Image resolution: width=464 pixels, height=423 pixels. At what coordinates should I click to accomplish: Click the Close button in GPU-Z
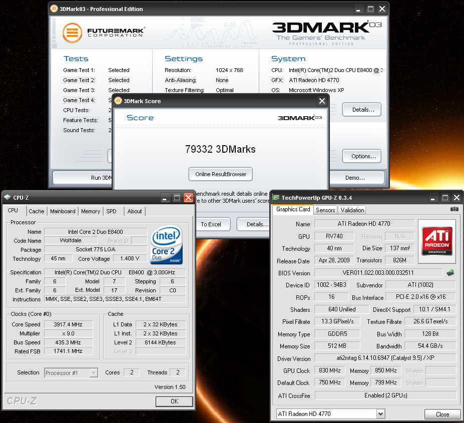click(442, 414)
